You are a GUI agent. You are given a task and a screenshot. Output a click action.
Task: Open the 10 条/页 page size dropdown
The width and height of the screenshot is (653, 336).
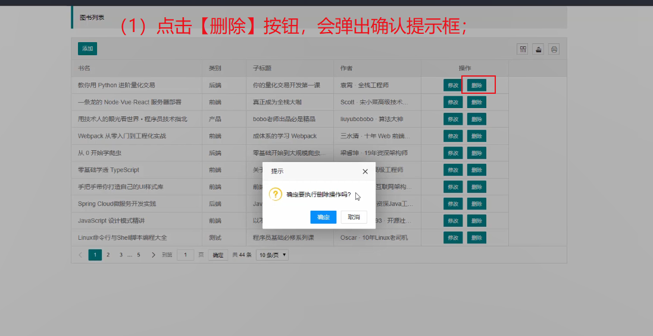point(273,255)
